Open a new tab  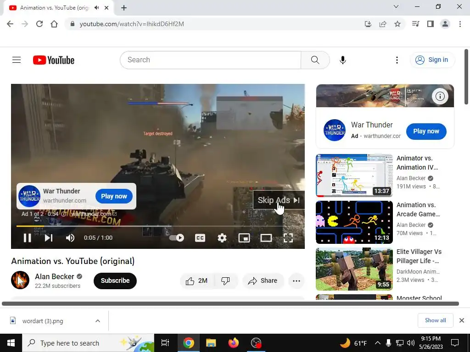(124, 8)
